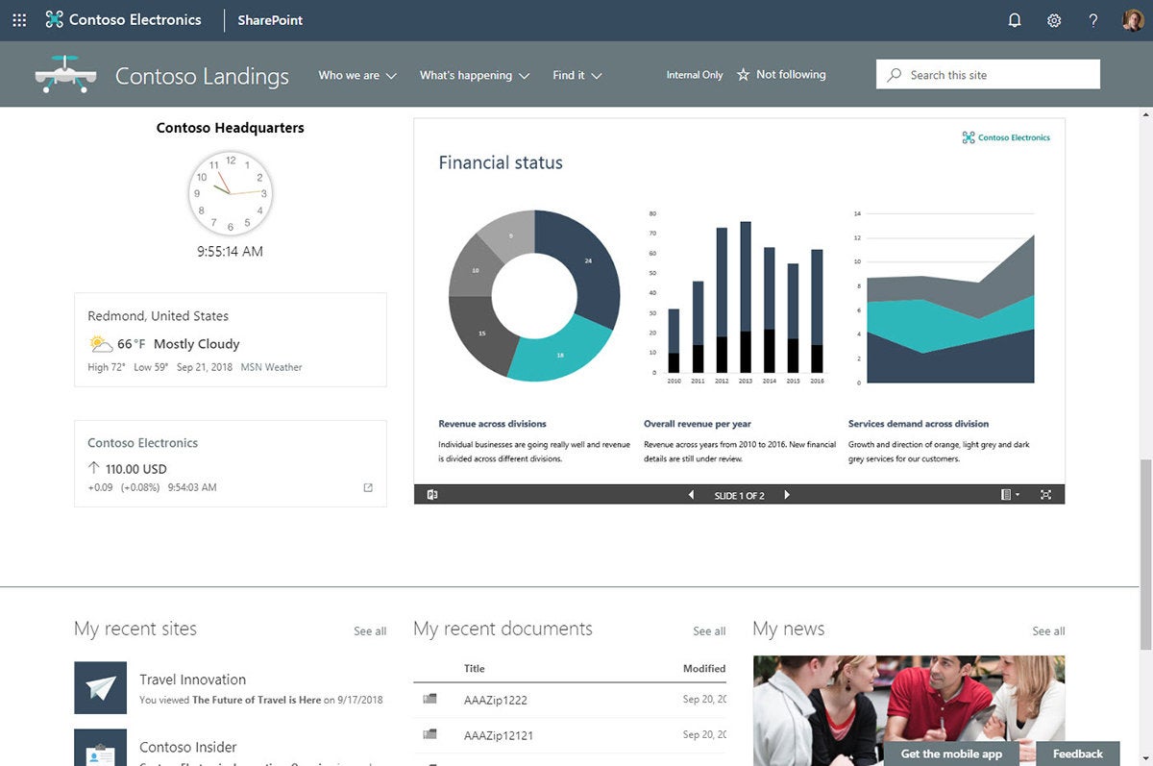The width and height of the screenshot is (1153, 766).
Task: Click the SharePoint link in top bar
Action: click(x=270, y=20)
